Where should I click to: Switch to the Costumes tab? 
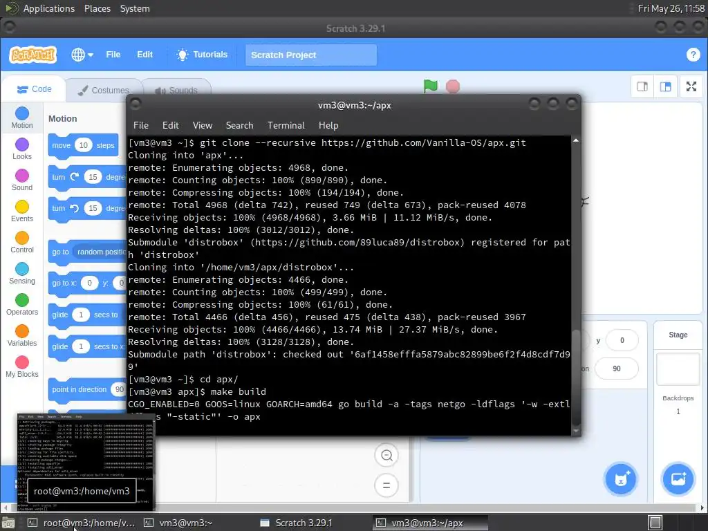tap(104, 91)
